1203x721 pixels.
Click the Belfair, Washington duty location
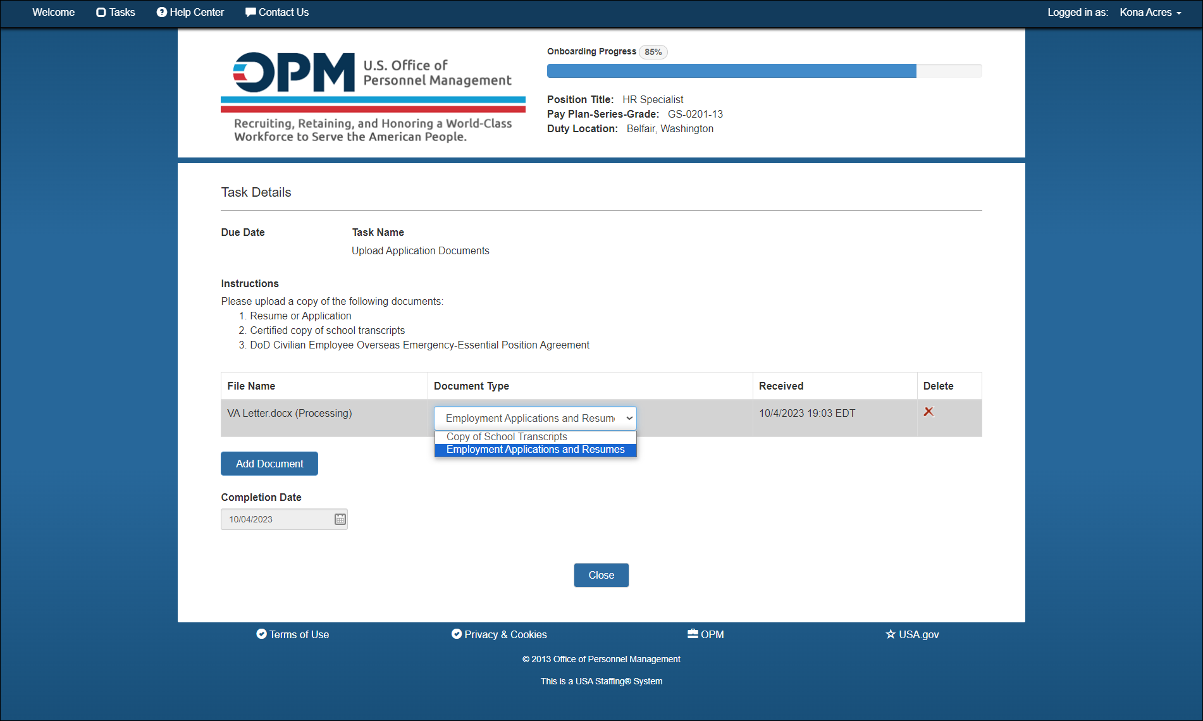(x=670, y=128)
